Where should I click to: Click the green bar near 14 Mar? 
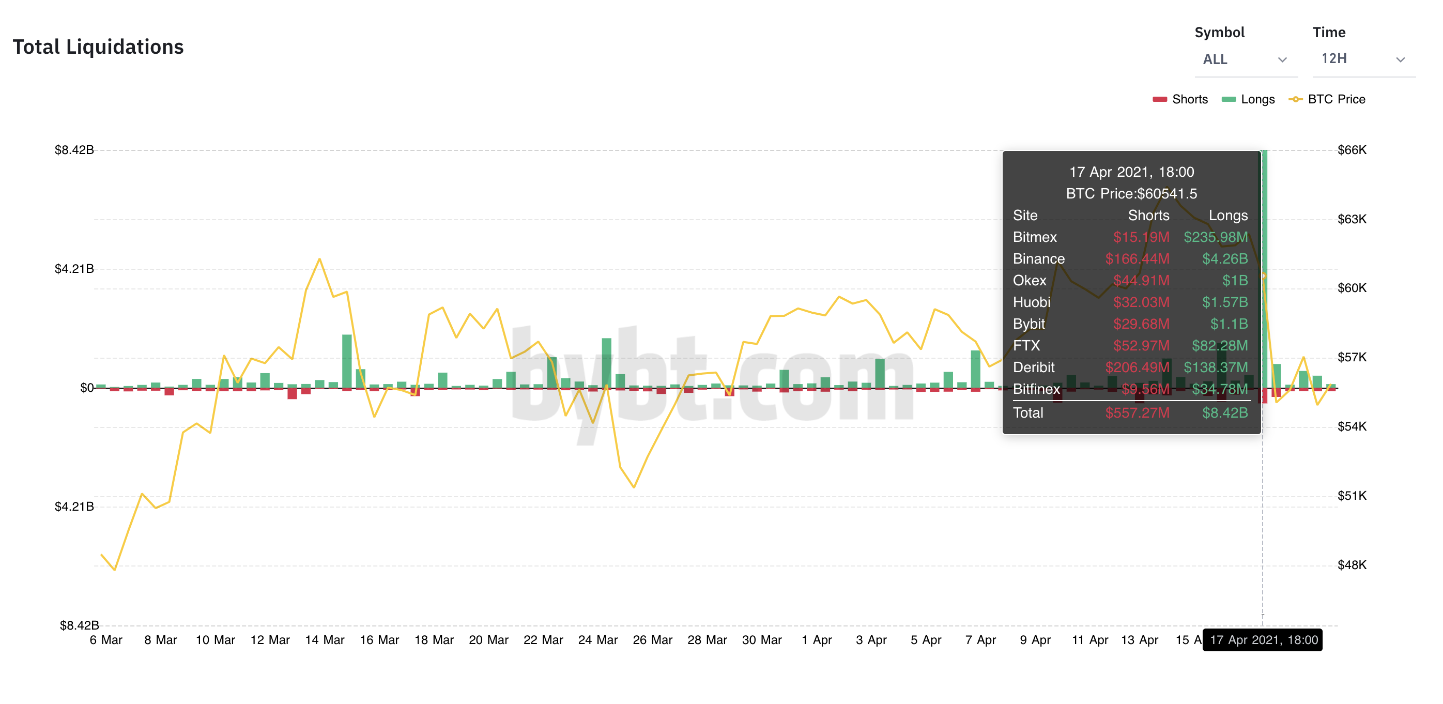pyautogui.click(x=347, y=361)
